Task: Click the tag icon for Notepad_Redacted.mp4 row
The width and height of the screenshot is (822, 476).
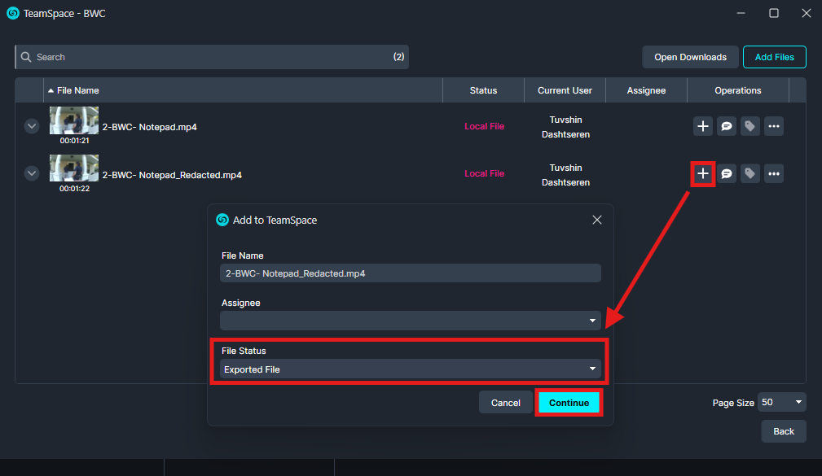Action: (749, 173)
